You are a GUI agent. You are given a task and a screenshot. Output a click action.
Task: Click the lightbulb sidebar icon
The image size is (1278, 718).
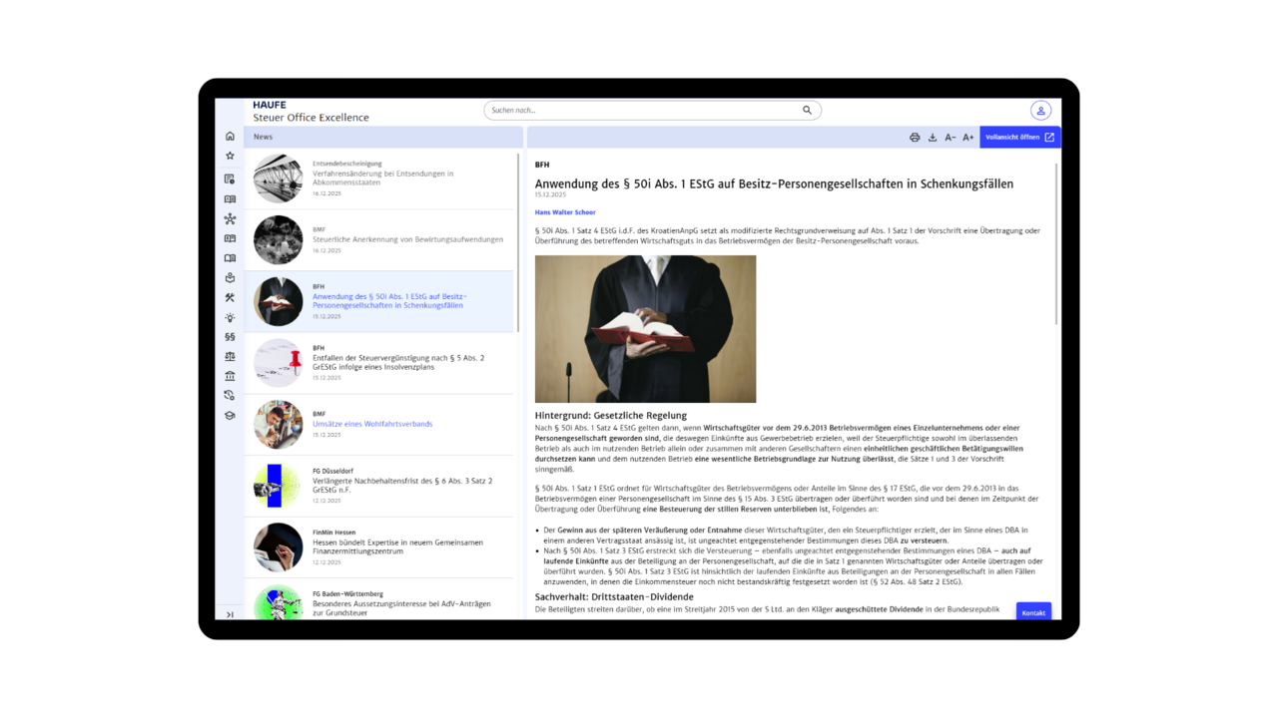[230, 318]
